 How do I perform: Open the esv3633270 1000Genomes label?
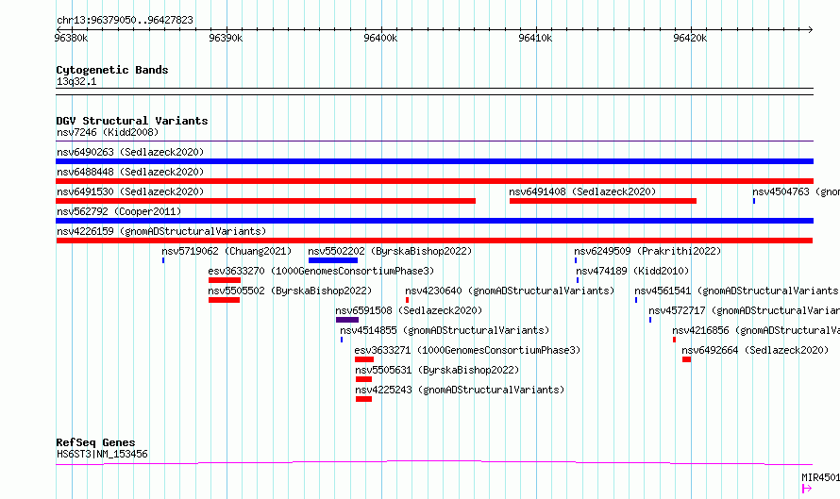[322, 271]
